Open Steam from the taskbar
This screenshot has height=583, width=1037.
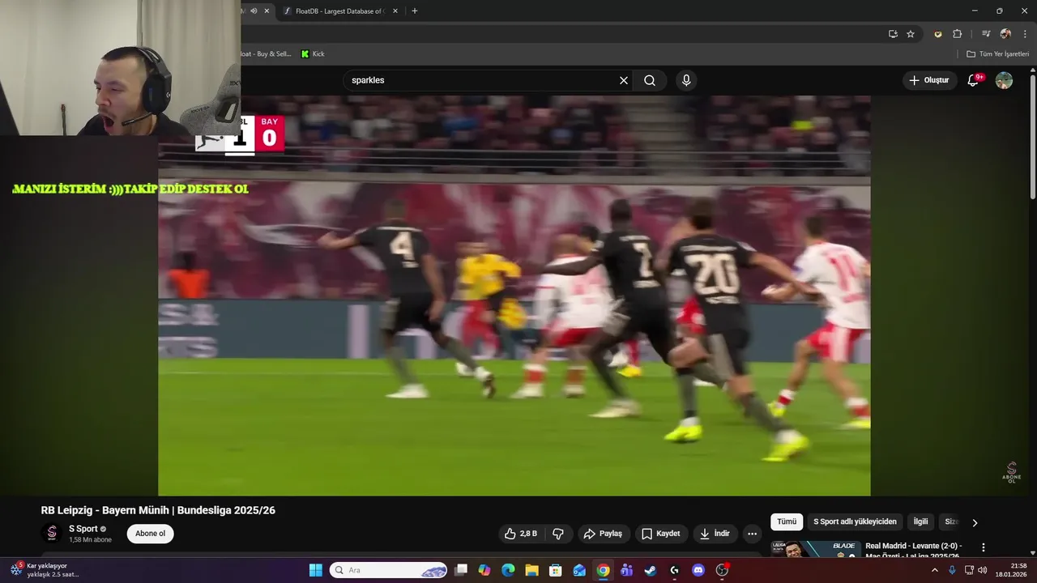tap(651, 570)
